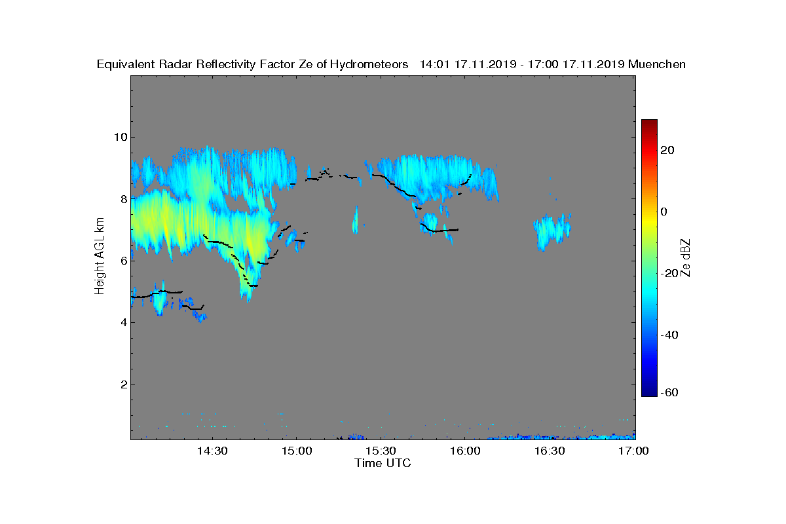The width and height of the screenshot is (786, 524).
Task: Click the '17:00' time tick label
Action: pos(634,451)
